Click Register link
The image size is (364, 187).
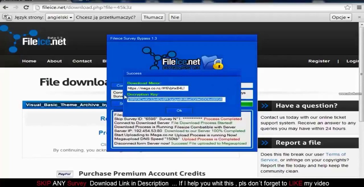pos(319,61)
